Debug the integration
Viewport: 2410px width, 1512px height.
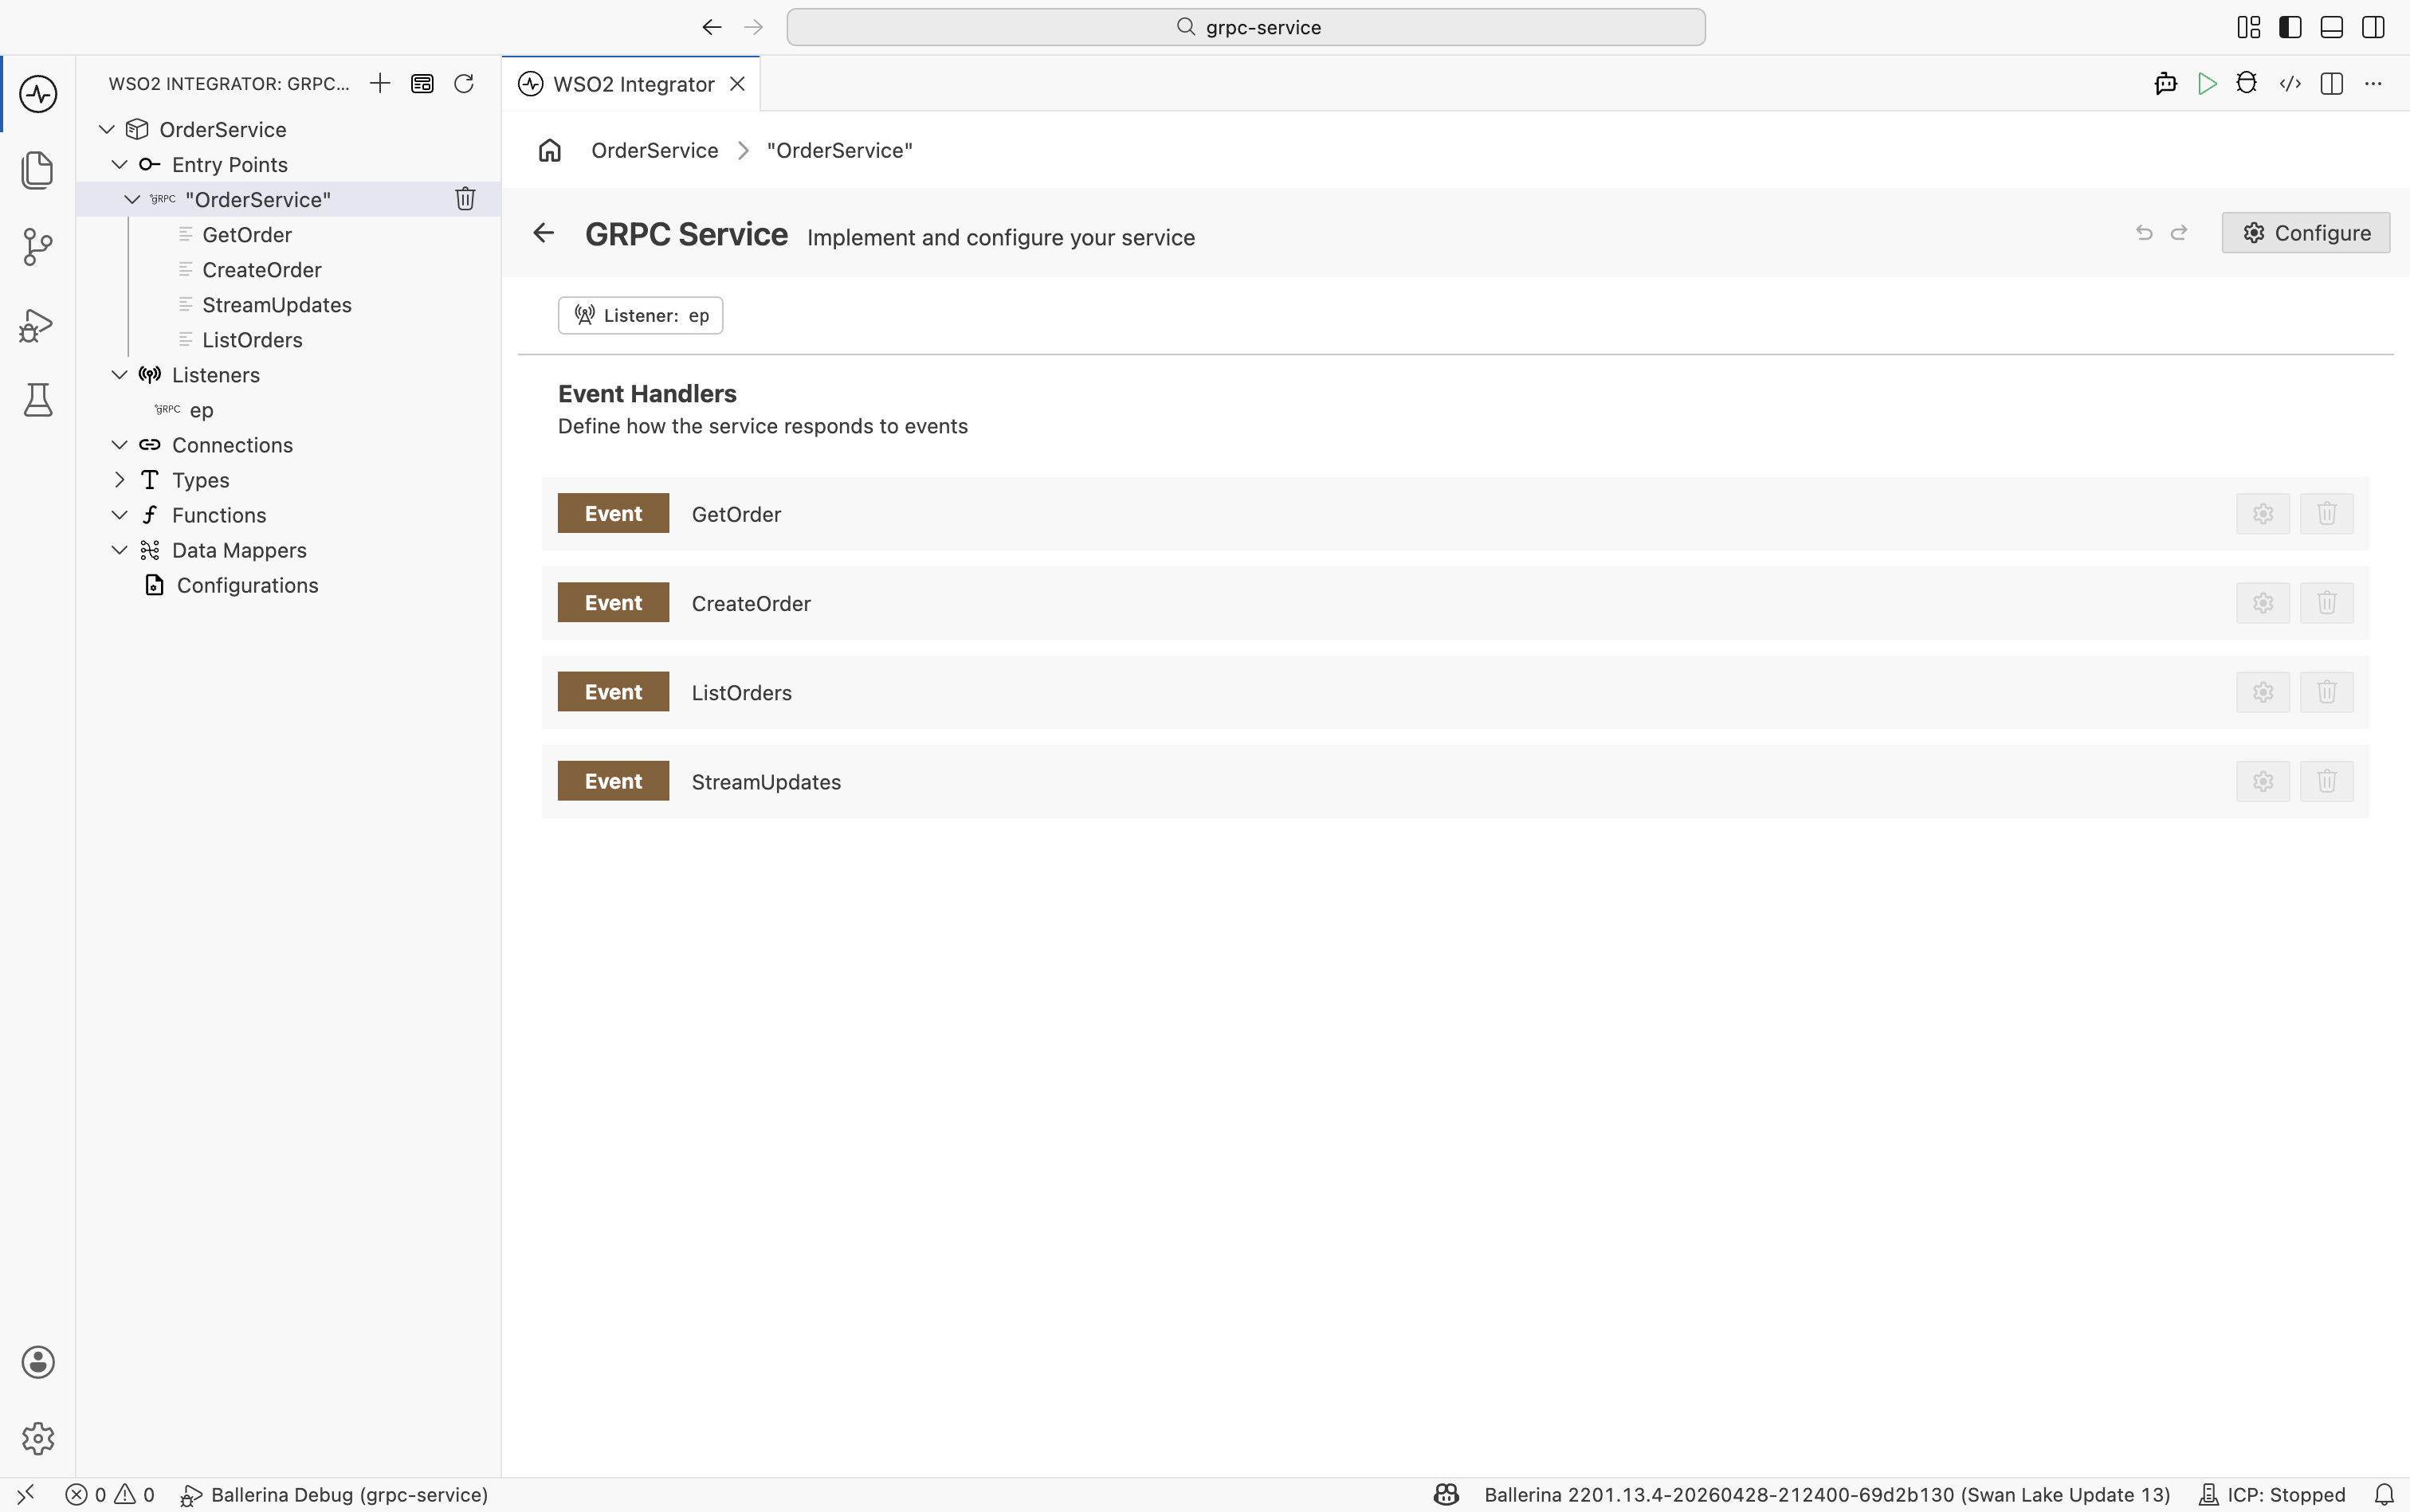point(2247,83)
